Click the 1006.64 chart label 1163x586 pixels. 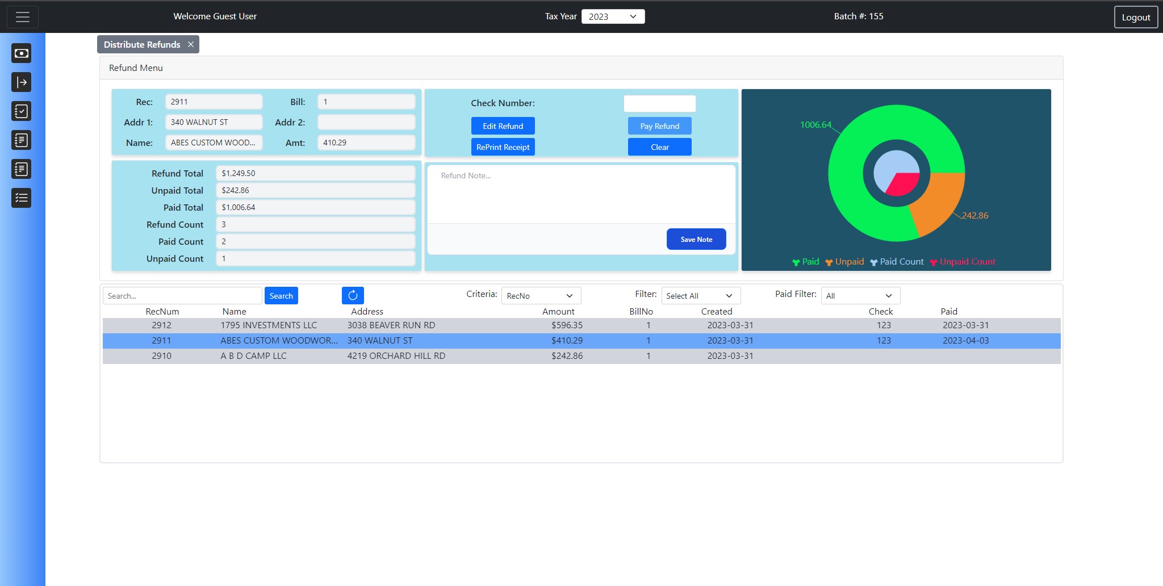click(815, 125)
